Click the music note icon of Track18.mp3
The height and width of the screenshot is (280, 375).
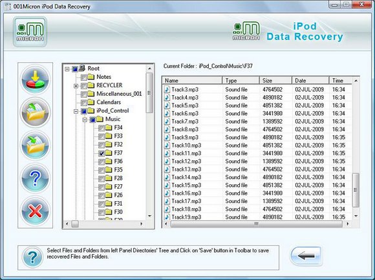point(167,209)
